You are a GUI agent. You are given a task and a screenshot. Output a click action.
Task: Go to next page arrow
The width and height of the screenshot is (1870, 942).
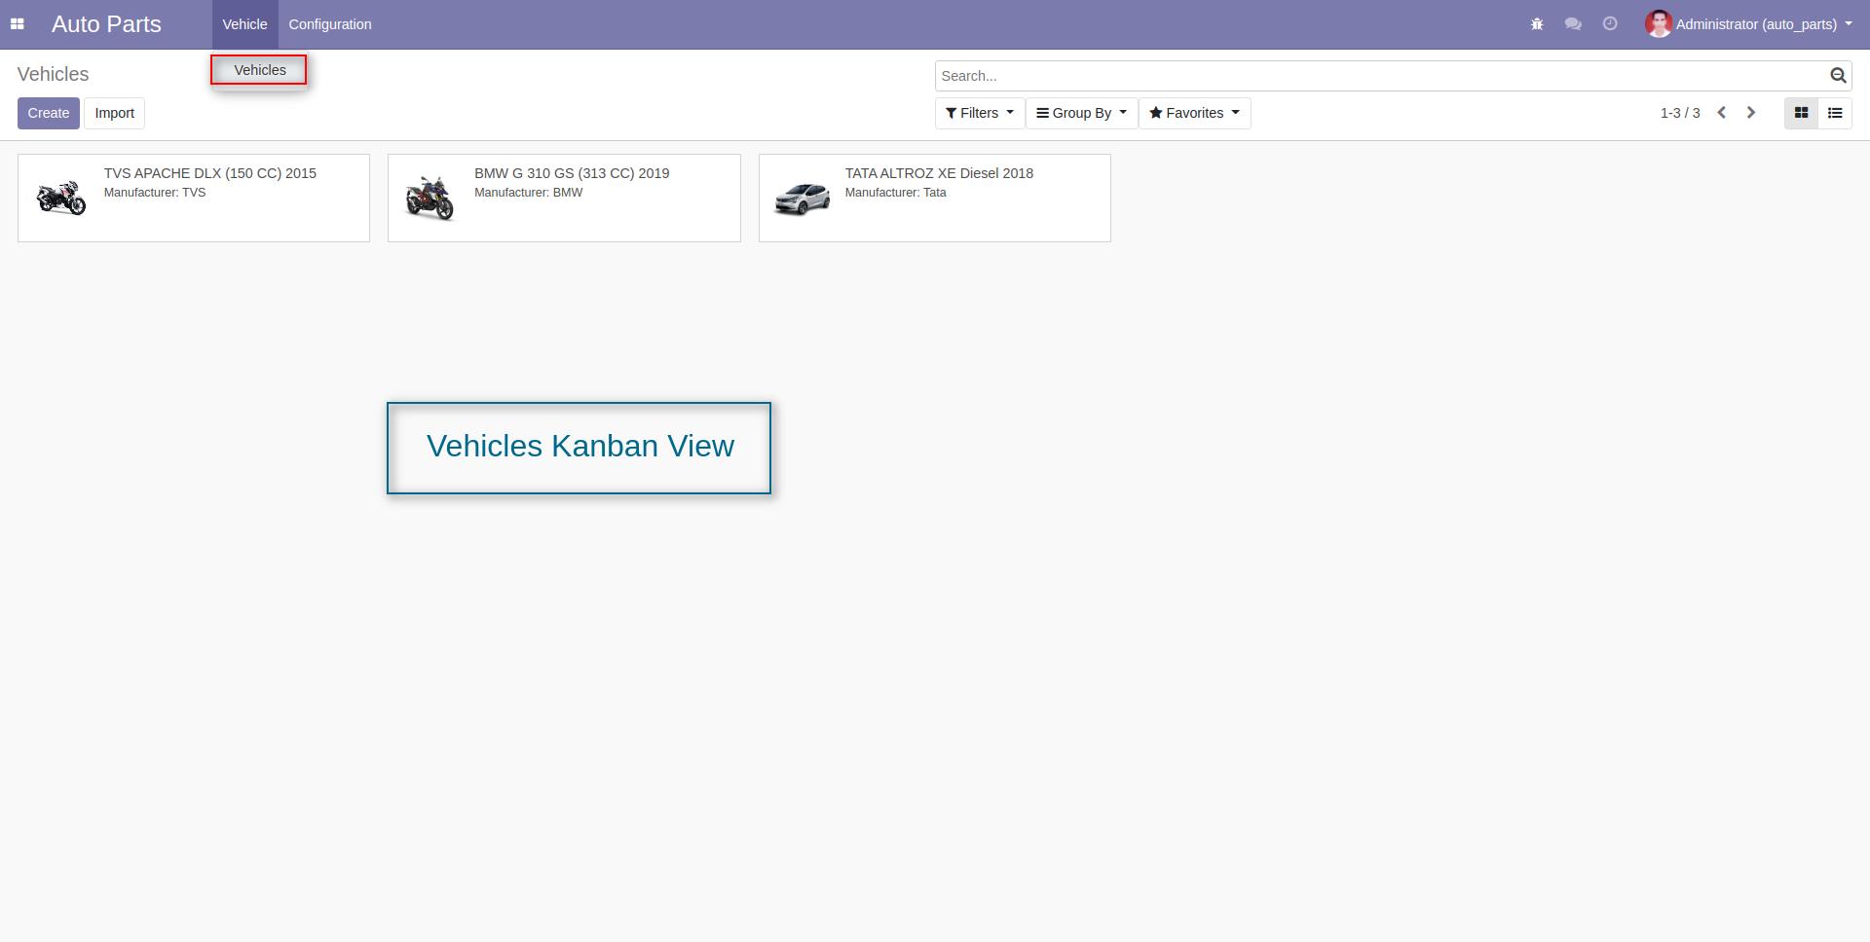[x=1751, y=113]
